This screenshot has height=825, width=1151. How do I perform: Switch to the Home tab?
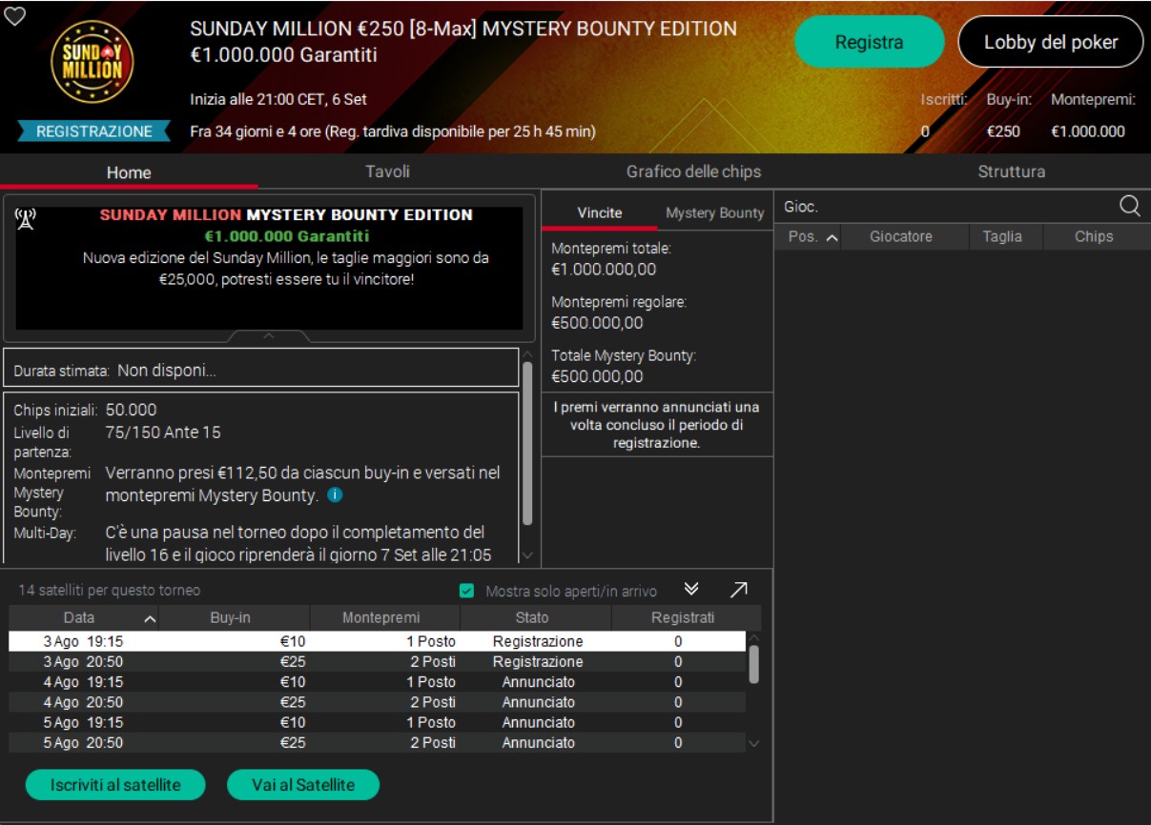point(129,172)
